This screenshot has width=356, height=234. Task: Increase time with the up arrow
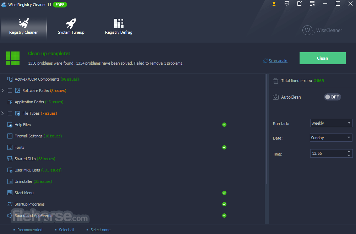click(349, 151)
